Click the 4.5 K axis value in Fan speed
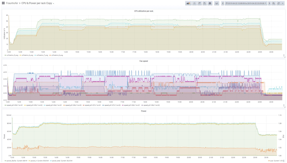 (x=5, y=65)
